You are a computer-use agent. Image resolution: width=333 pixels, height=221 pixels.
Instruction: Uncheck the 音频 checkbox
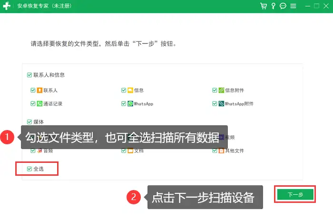33,151
